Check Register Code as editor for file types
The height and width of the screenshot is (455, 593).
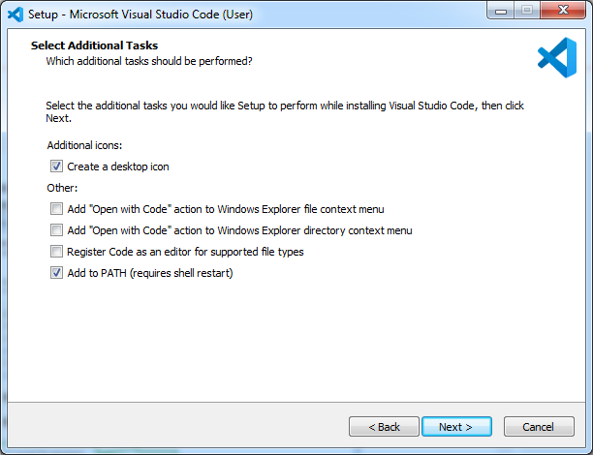pos(57,252)
